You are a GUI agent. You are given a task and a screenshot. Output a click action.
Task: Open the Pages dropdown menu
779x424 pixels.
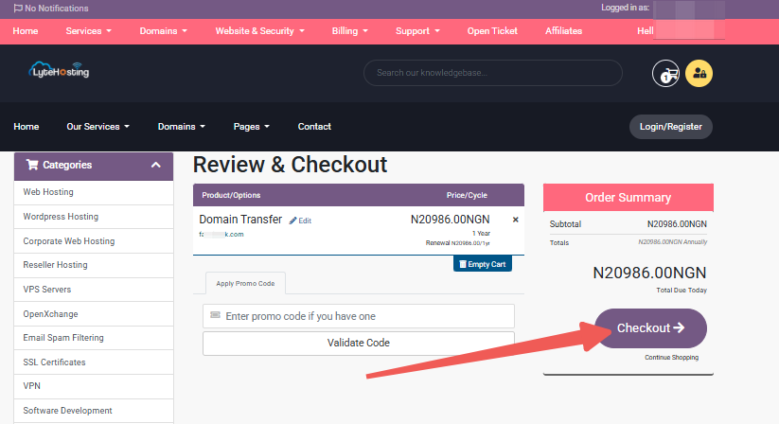(252, 127)
